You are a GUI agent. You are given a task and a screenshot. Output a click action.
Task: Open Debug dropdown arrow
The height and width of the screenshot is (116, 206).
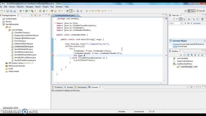[23, 11]
